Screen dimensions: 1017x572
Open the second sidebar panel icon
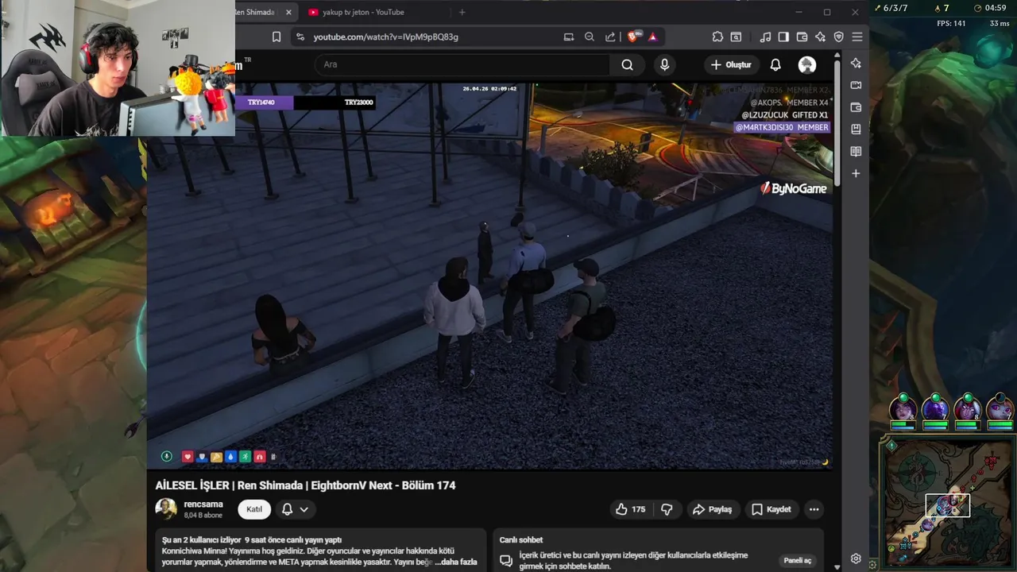856,85
